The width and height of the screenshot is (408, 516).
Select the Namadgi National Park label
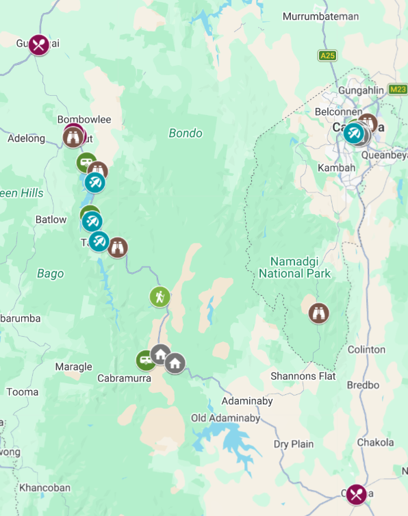click(294, 268)
